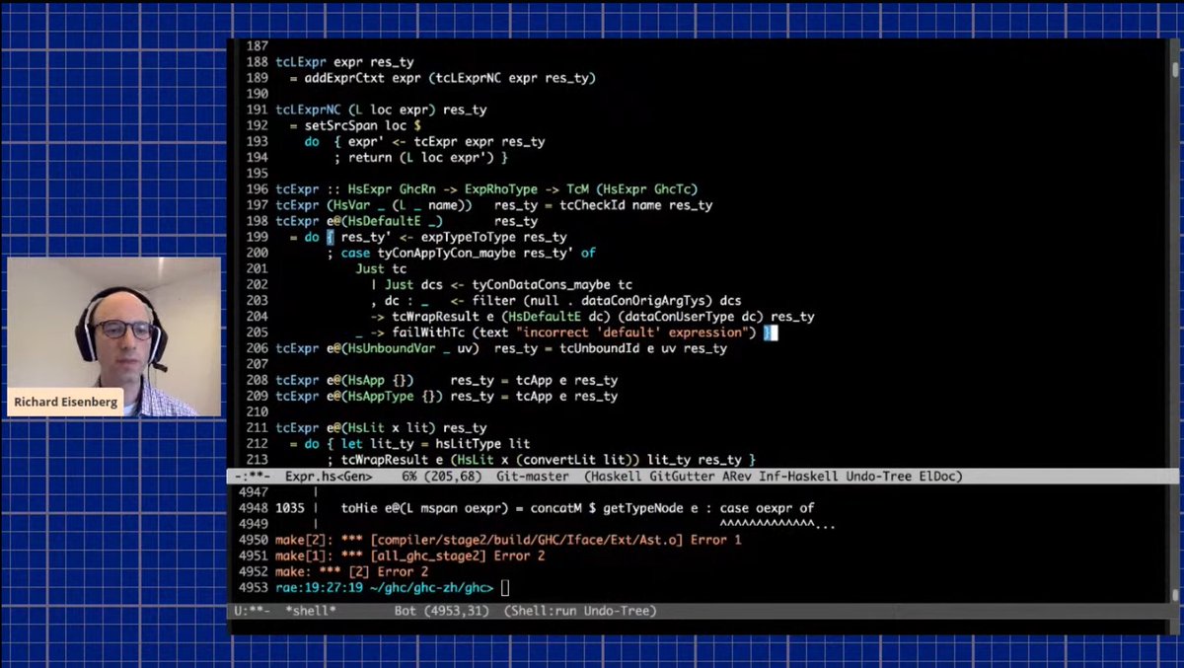Click the hollow cursor box after shell prompt
Image resolution: width=1184 pixels, height=668 pixels.
[505, 587]
